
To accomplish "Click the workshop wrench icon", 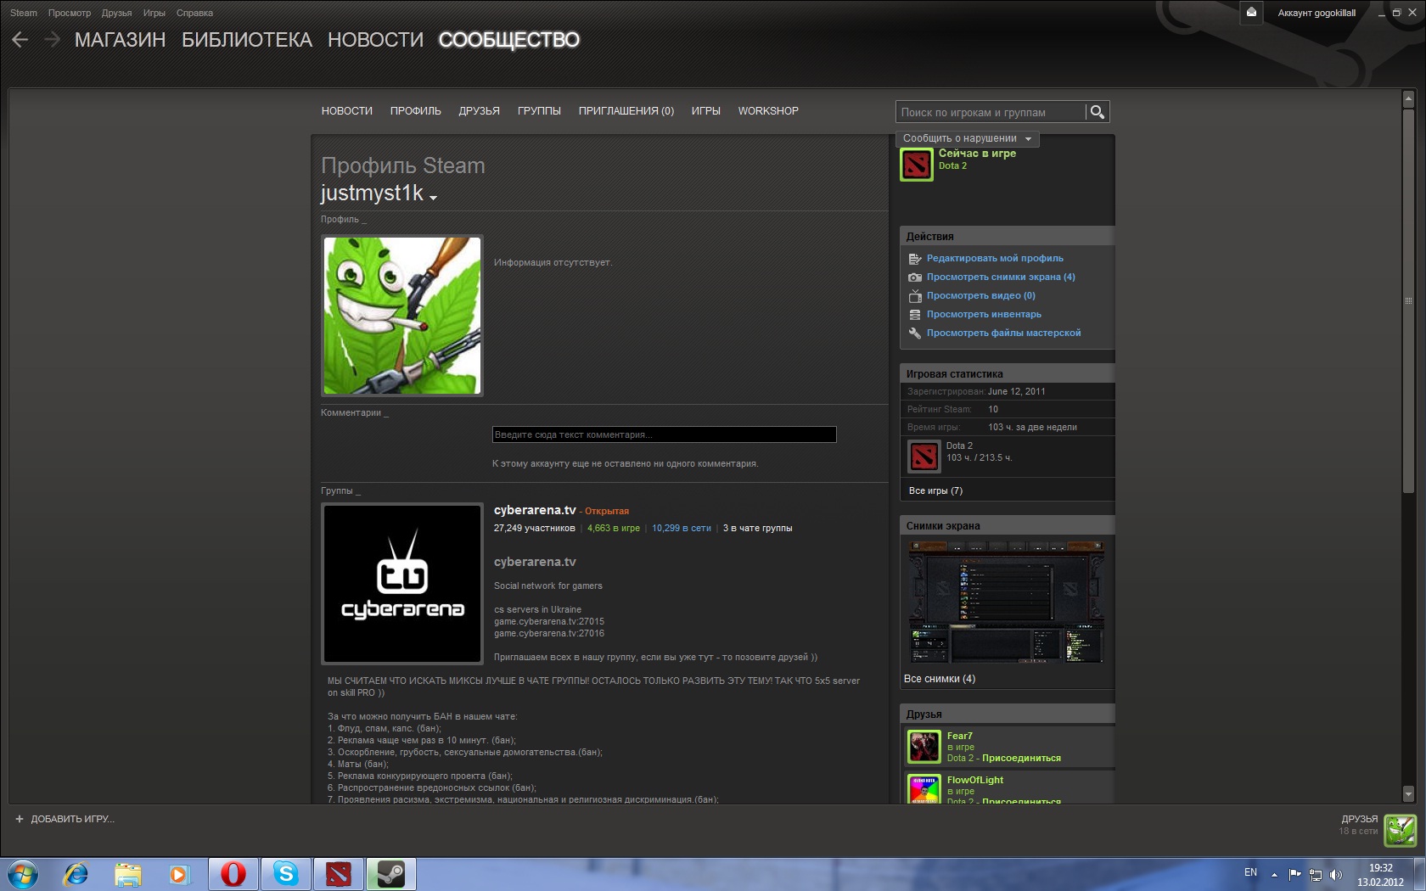I will click(x=914, y=333).
